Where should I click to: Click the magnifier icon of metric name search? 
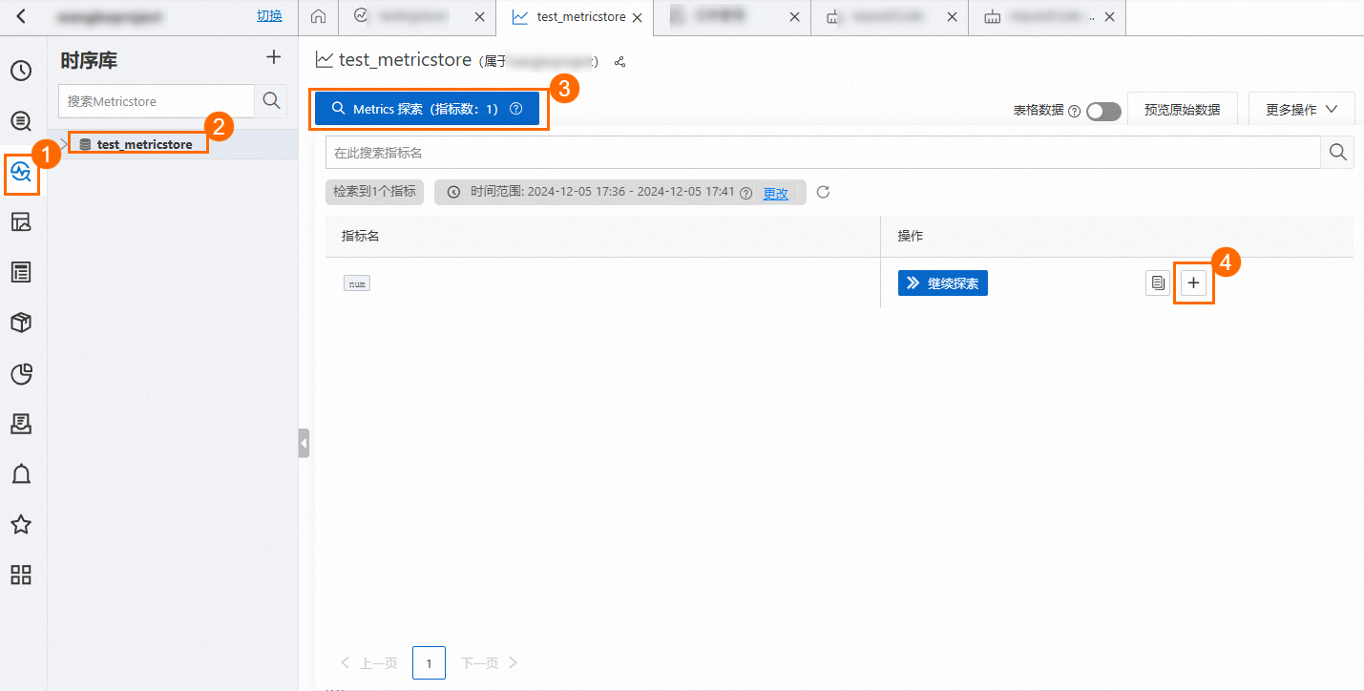point(1337,153)
